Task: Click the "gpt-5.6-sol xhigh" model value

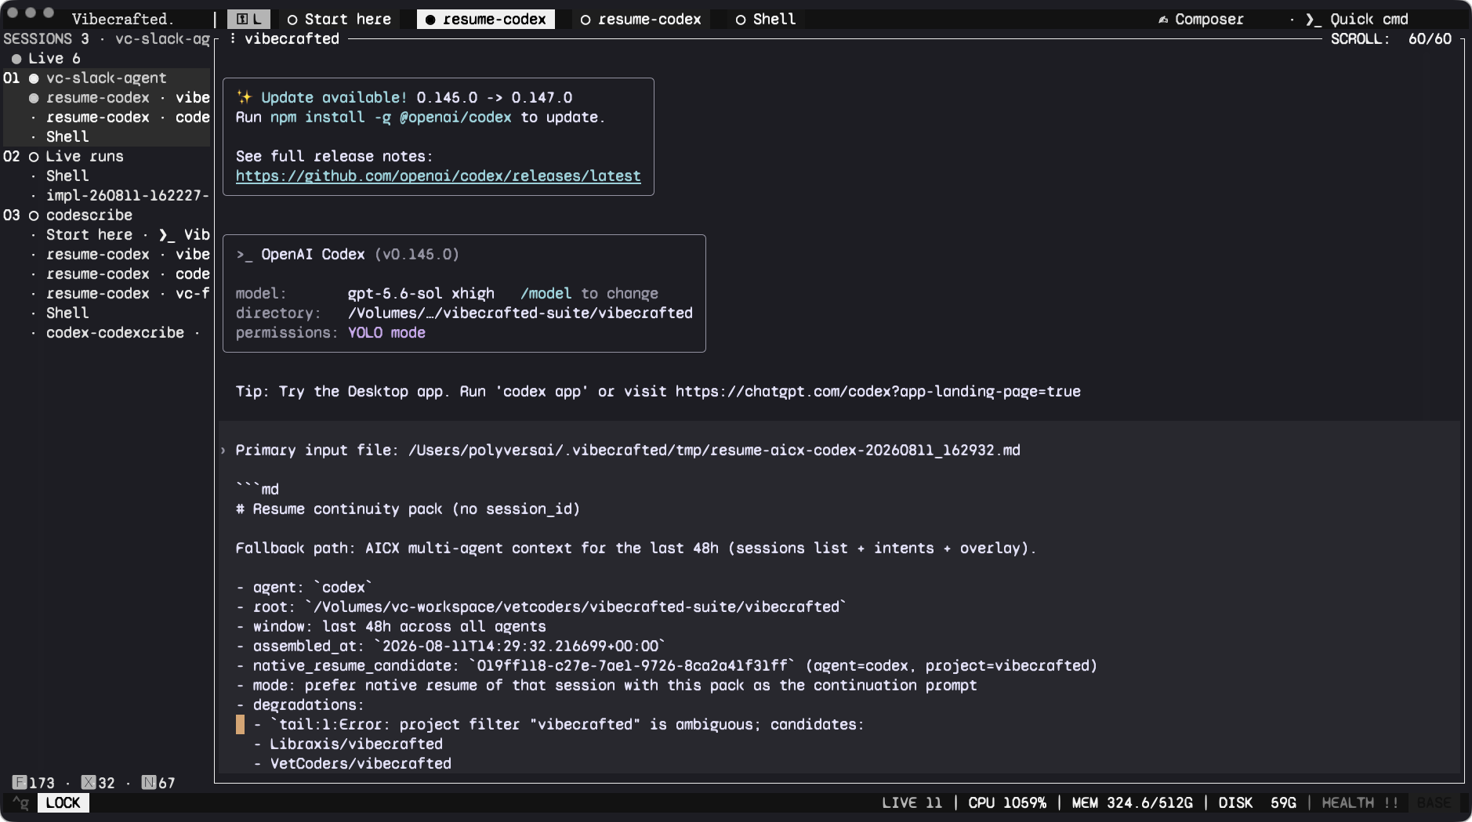Action: click(x=421, y=294)
